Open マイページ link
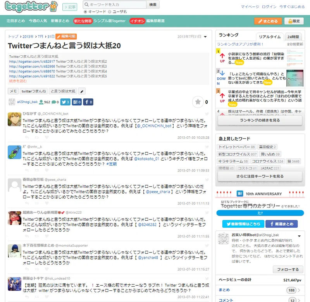 tap(250, 7)
